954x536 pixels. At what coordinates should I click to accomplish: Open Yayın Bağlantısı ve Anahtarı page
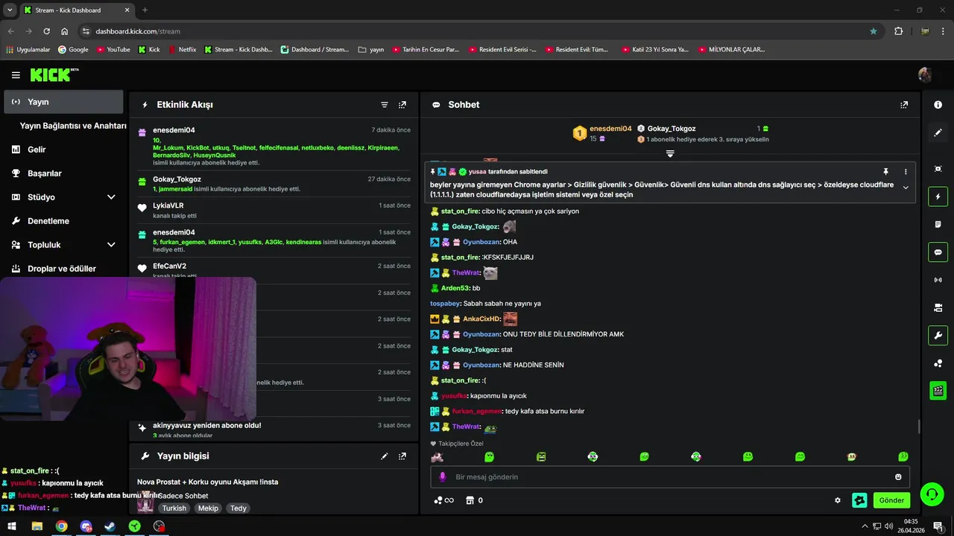73,126
